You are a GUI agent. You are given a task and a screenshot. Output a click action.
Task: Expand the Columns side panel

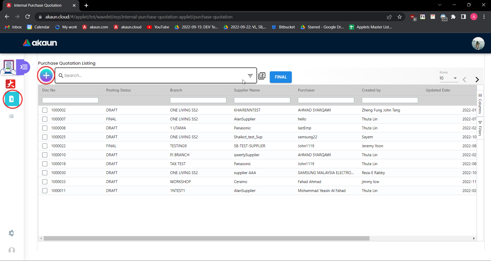pyautogui.click(x=480, y=104)
